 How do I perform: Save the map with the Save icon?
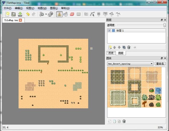[20, 14]
